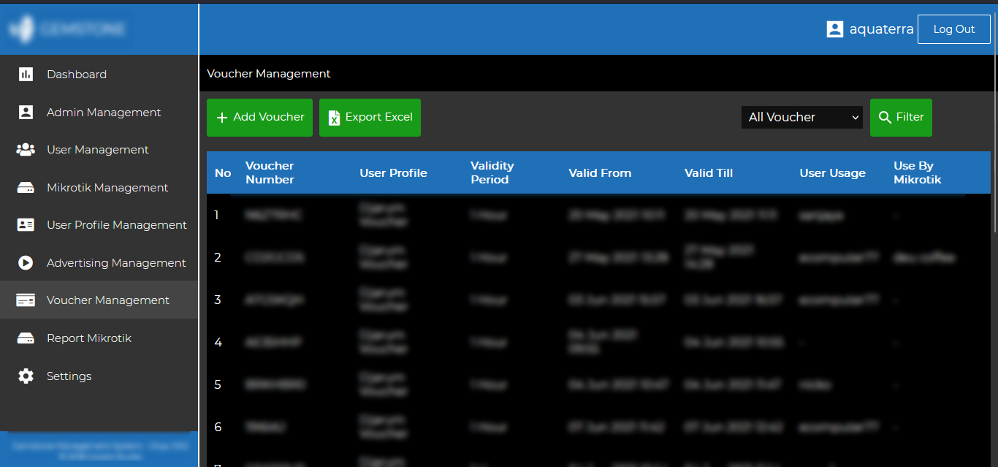
Task: Click the Valid From column header
Action: click(x=600, y=173)
